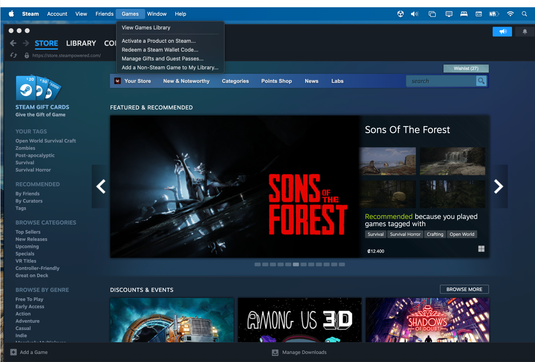Click the plus icon next to Add a Game

14,352
